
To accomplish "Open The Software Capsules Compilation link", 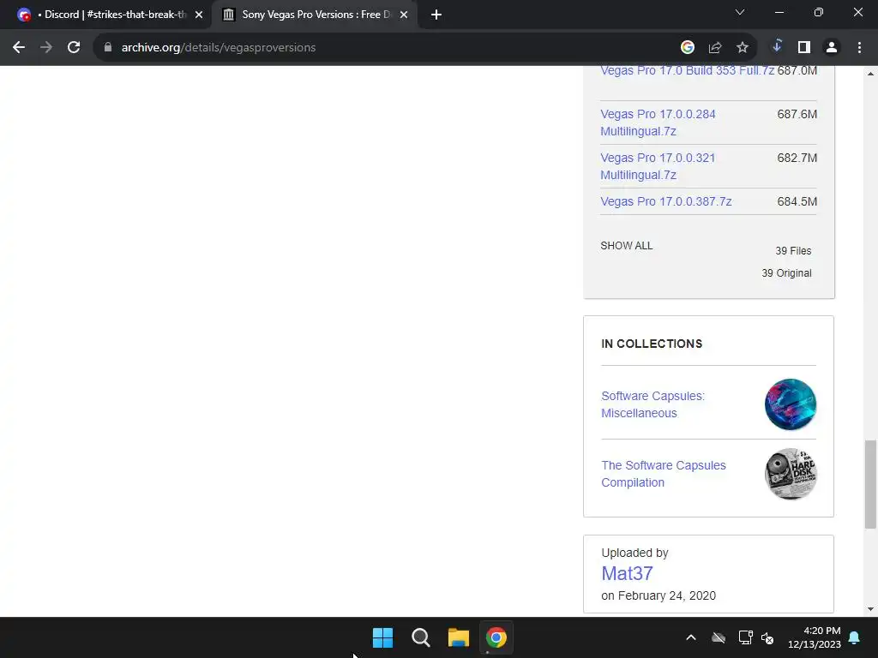I will tap(664, 474).
